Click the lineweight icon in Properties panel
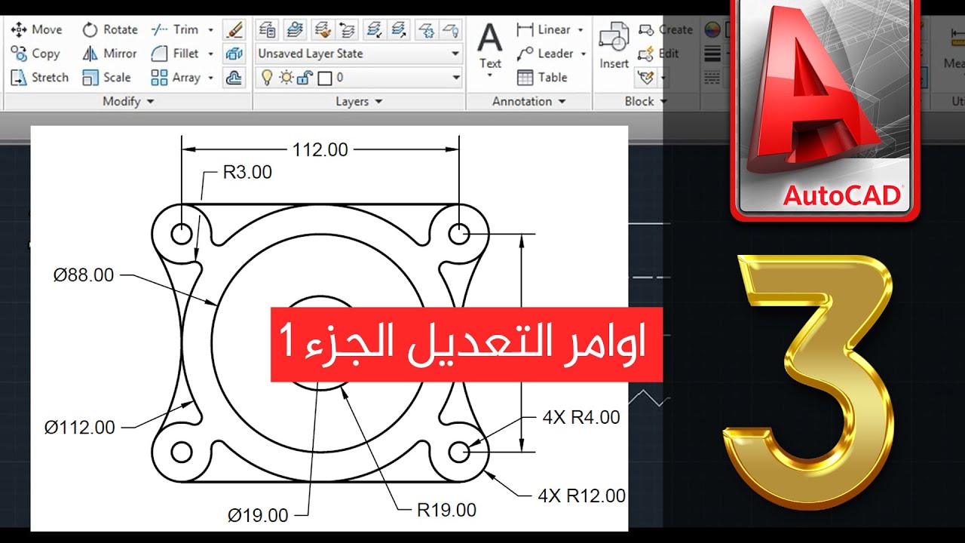 tap(712, 54)
